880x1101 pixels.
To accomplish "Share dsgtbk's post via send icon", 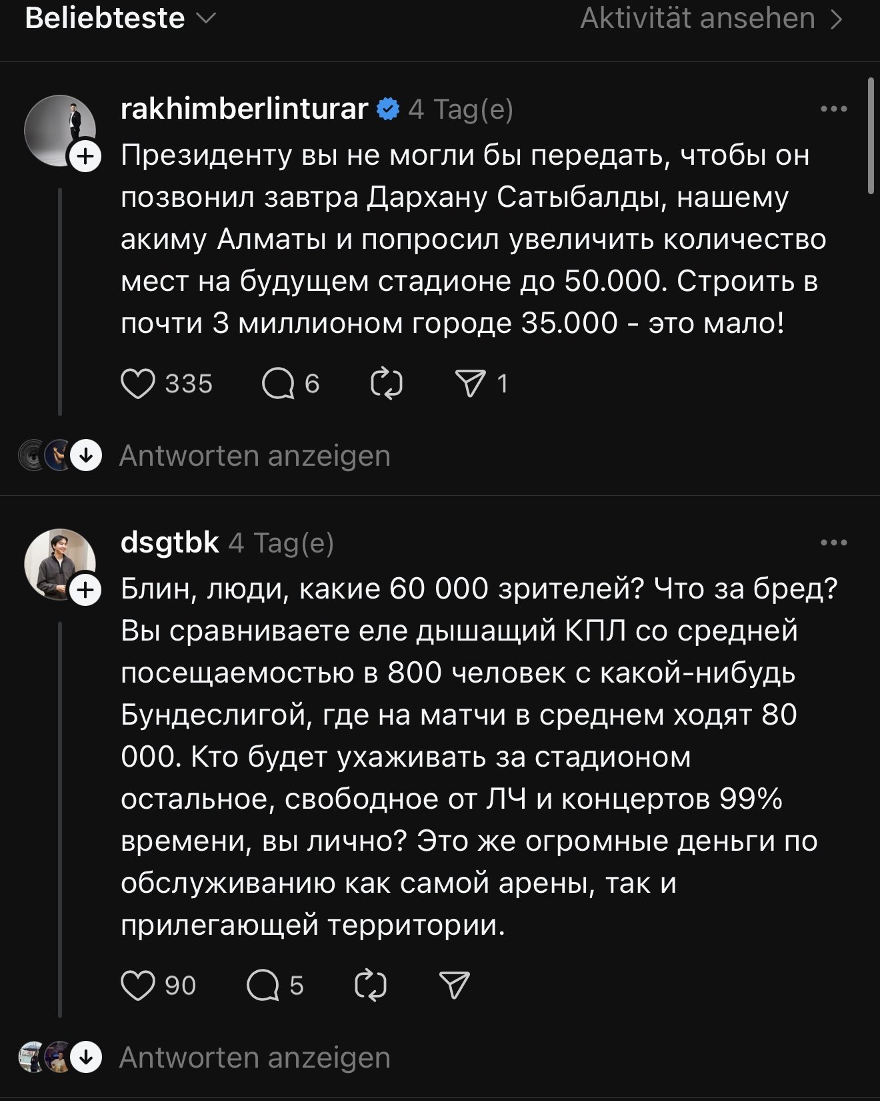I will tap(455, 986).
